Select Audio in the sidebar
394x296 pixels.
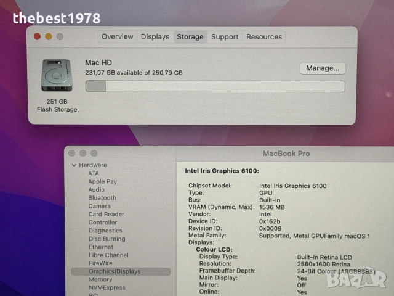click(96, 189)
